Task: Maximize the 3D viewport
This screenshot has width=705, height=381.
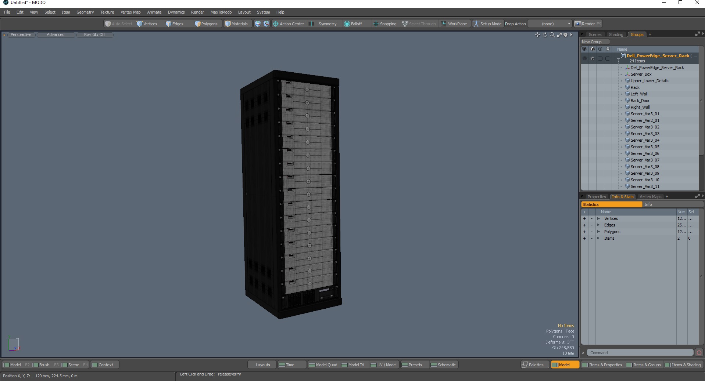Action: (559, 35)
